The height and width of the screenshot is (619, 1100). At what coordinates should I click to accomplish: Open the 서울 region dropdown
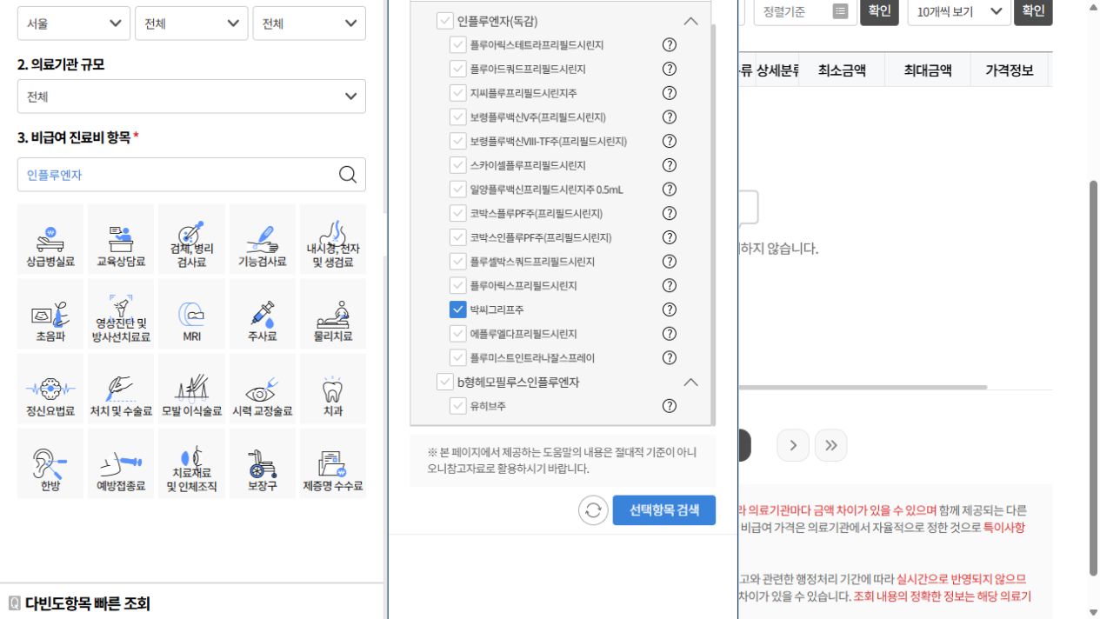pos(74,23)
